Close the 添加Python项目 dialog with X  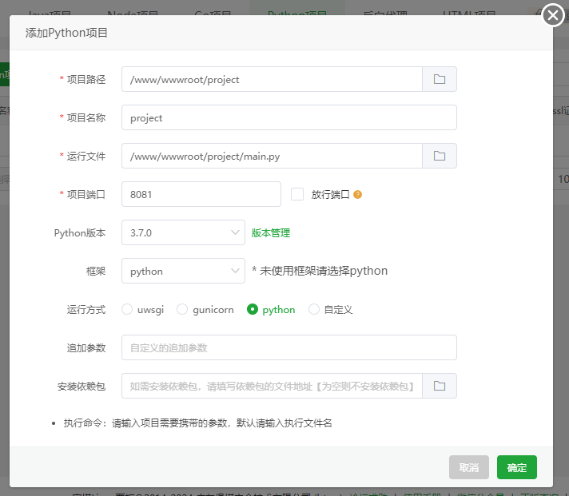click(x=553, y=15)
